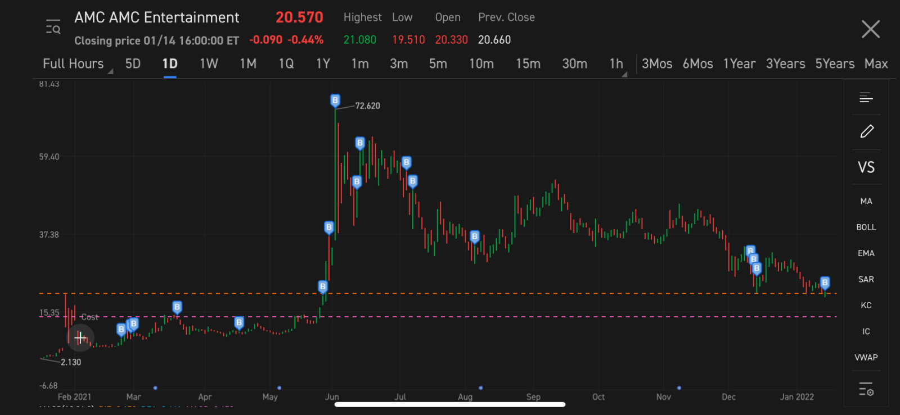Click the Prev. Close value 20.660
The width and height of the screenshot is (900, 415).
click(494, 40)
